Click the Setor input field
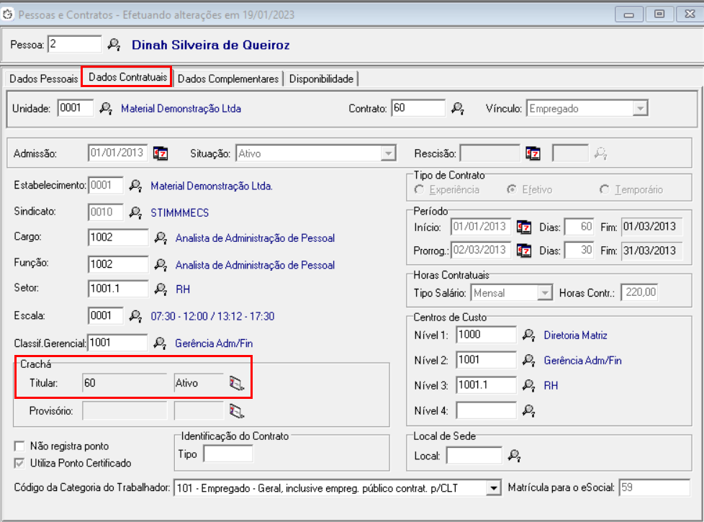 (x=118, y=289)
